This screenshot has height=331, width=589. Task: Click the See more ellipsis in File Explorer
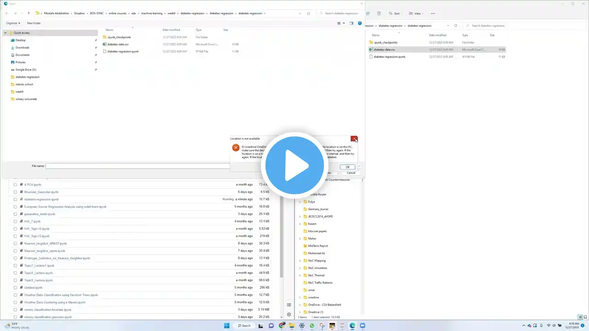pyautogui.click(x=433, y=13)
